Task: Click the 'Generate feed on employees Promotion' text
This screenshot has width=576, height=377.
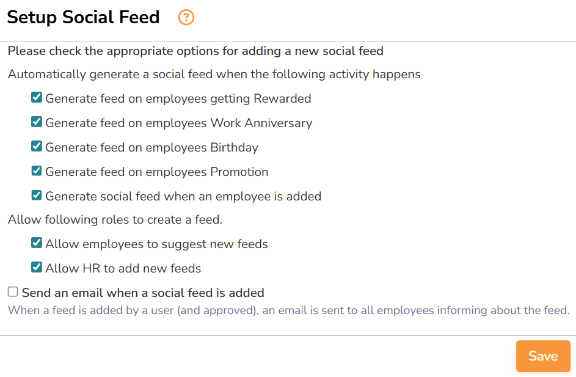Action: (x=156, y=172)
